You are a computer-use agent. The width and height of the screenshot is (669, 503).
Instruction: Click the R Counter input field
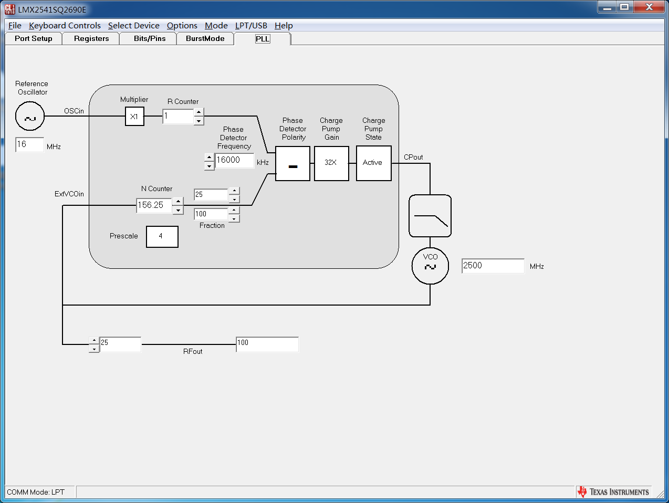point(178,117)
